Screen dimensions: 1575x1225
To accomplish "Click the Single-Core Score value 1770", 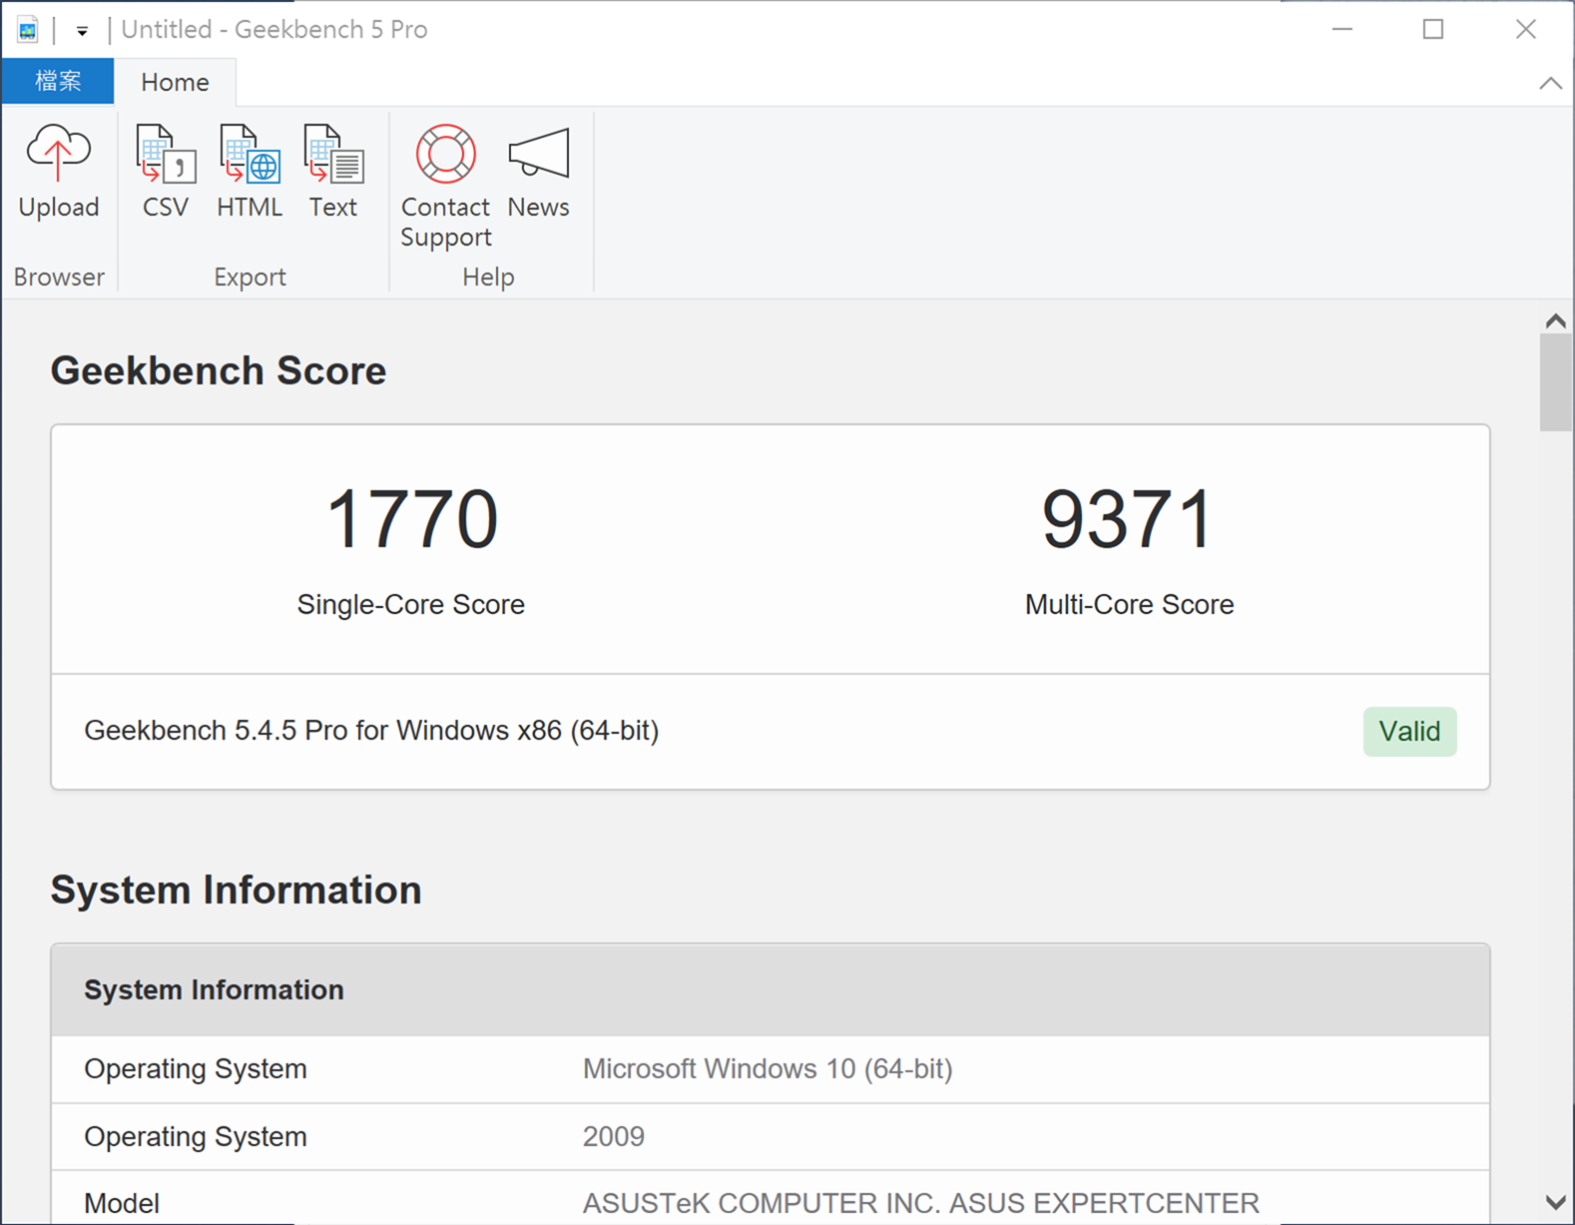I will click(411, 519).
